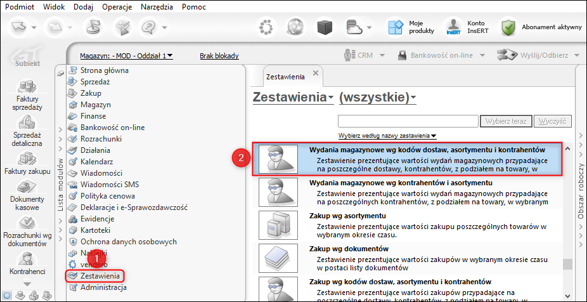Open the forward arrow history dropdown
The width and height of the screenshot is (587, 302).
pyautogui.click(x=70, y=27)
